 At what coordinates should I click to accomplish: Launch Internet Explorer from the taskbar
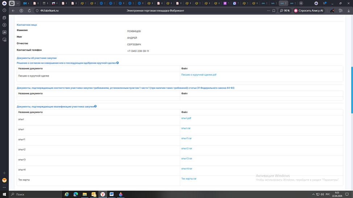click(67, 194)
